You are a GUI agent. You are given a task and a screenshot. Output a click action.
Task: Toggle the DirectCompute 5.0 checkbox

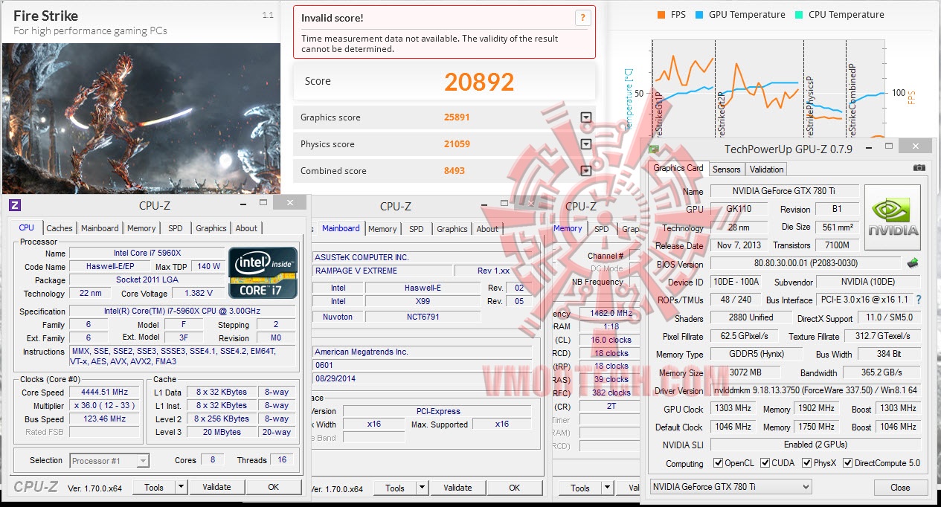(x=848, y=463)
